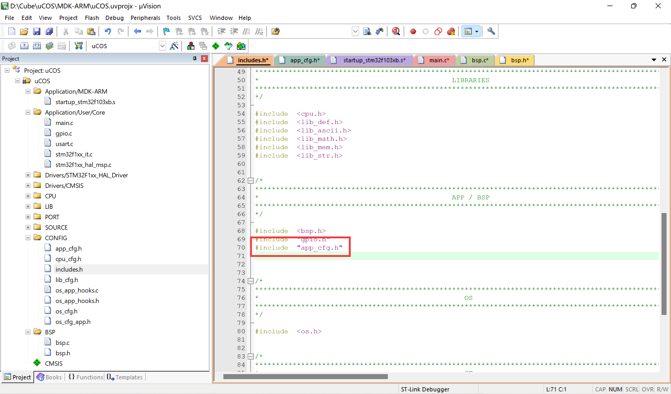Click the Download LOAD icon
671x394 pixels.
click(79, 46)
